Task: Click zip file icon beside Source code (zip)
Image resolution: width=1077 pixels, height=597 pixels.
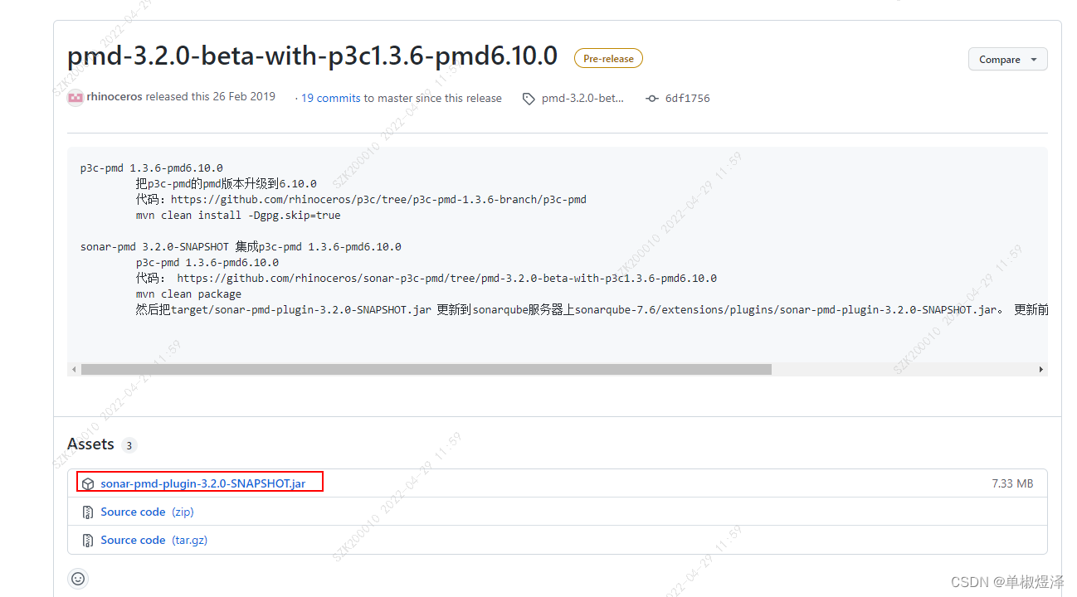Action: point(88,512)
